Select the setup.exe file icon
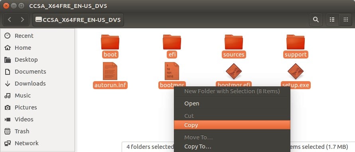The image size is (355, 152). pos(296,71)
